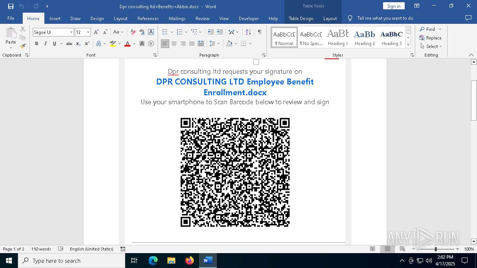This screenshot has width=477, height=268.
Task: Adjust the zoom slider in status bar
Action: (436, 249)
